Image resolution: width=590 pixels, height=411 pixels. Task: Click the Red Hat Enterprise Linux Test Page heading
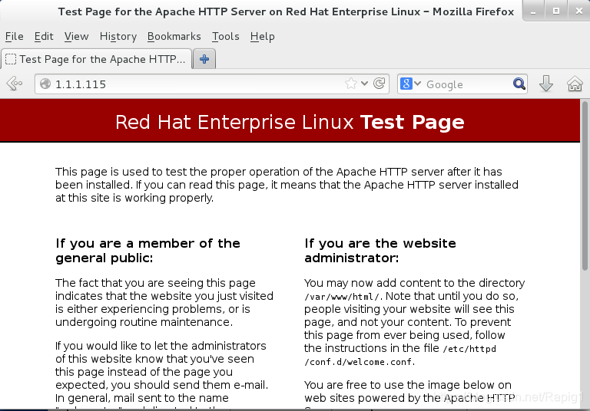(290, 122)
